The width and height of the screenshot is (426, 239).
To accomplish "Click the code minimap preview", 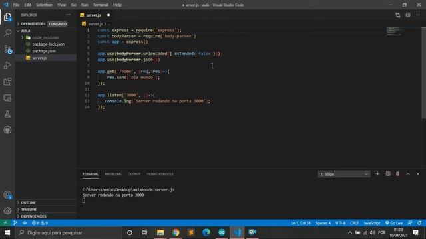I will (394, 31).
